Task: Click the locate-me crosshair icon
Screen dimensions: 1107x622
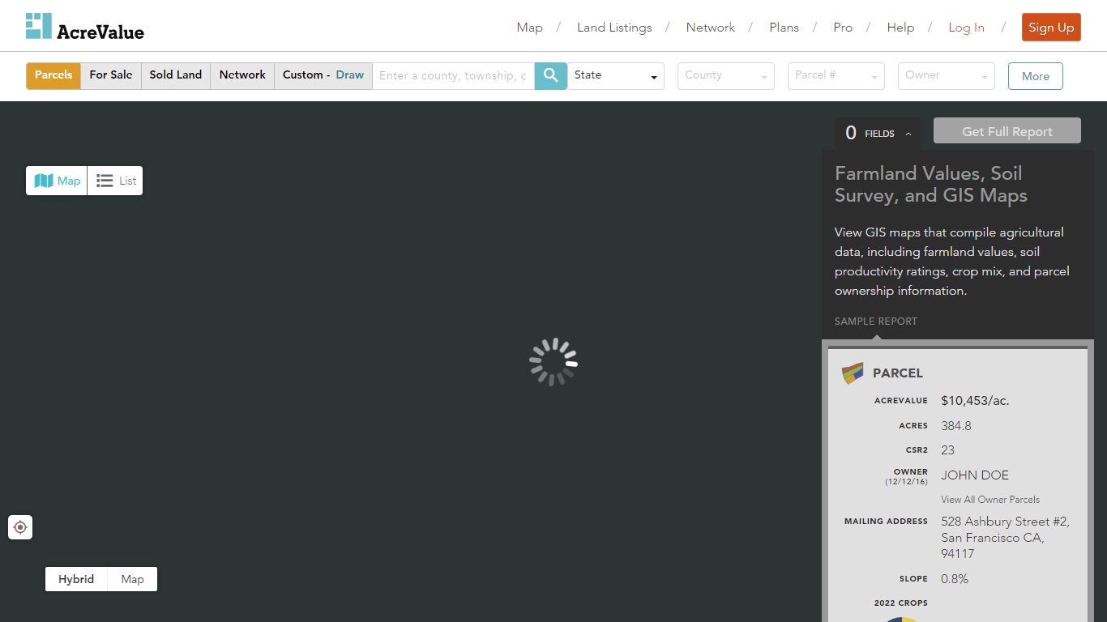Action: coord(20,527)
